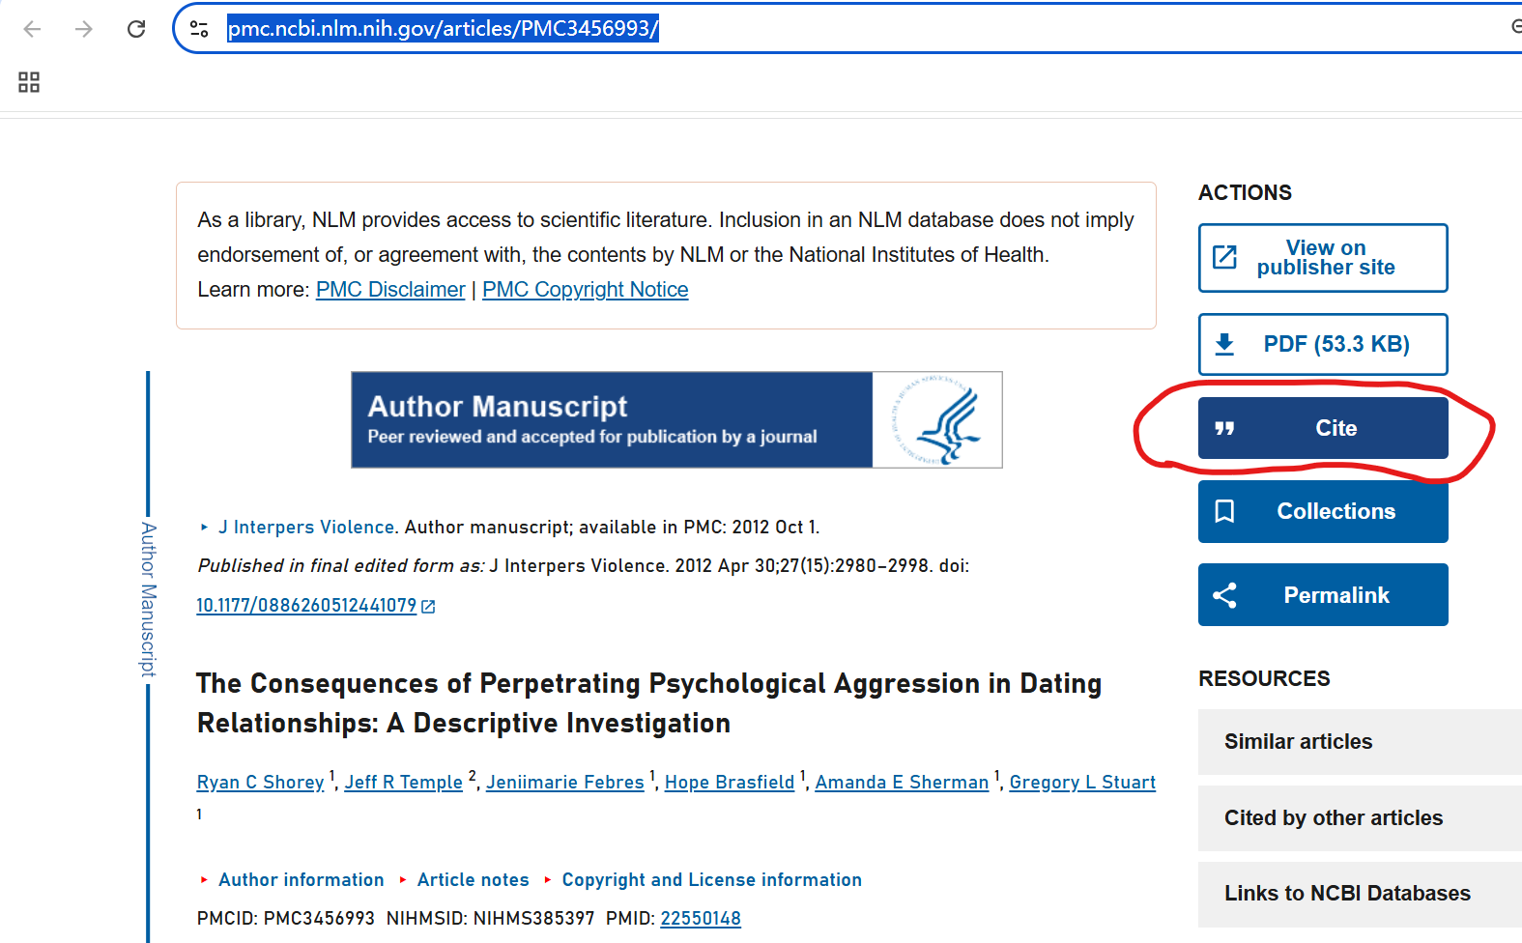Open the apps grid icon
Screen dimensions: 1522x943
coord(29,82)
